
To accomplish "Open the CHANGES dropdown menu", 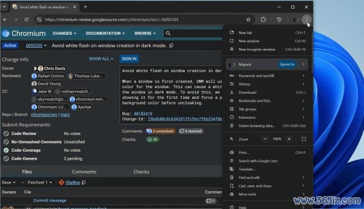I will tap(64, 34).
